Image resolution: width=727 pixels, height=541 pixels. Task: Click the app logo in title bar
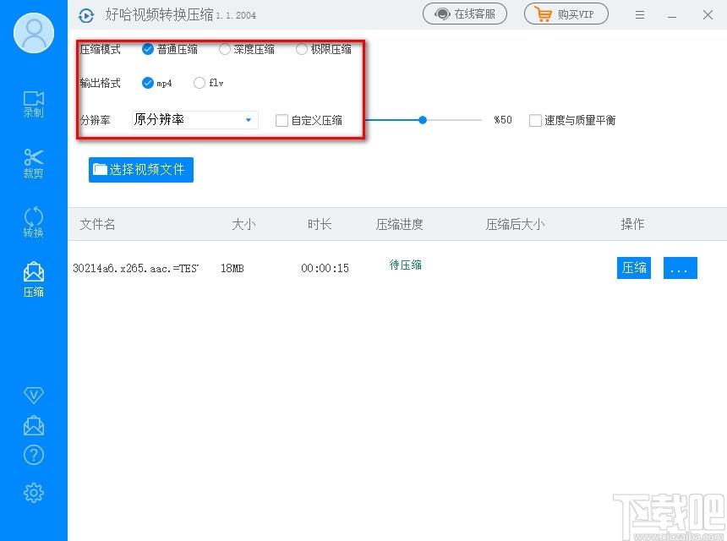pos(86,15)
